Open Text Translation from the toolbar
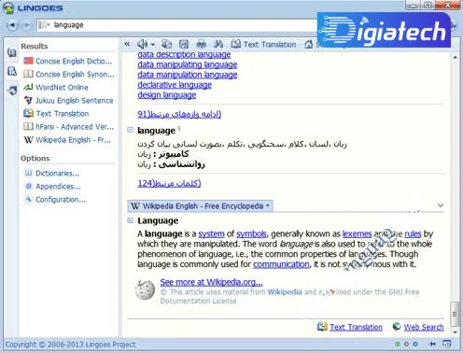The height and width of the screenshot is (353, 463). (263, 45)
